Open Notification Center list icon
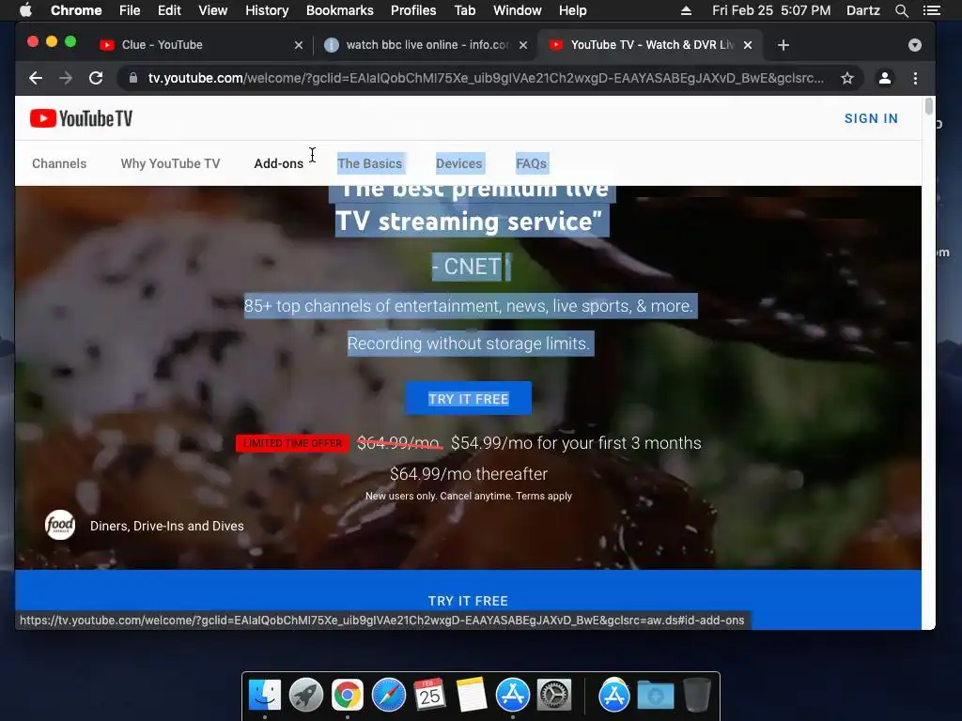Viewport: 962px width, 721px height. point(931,10)
